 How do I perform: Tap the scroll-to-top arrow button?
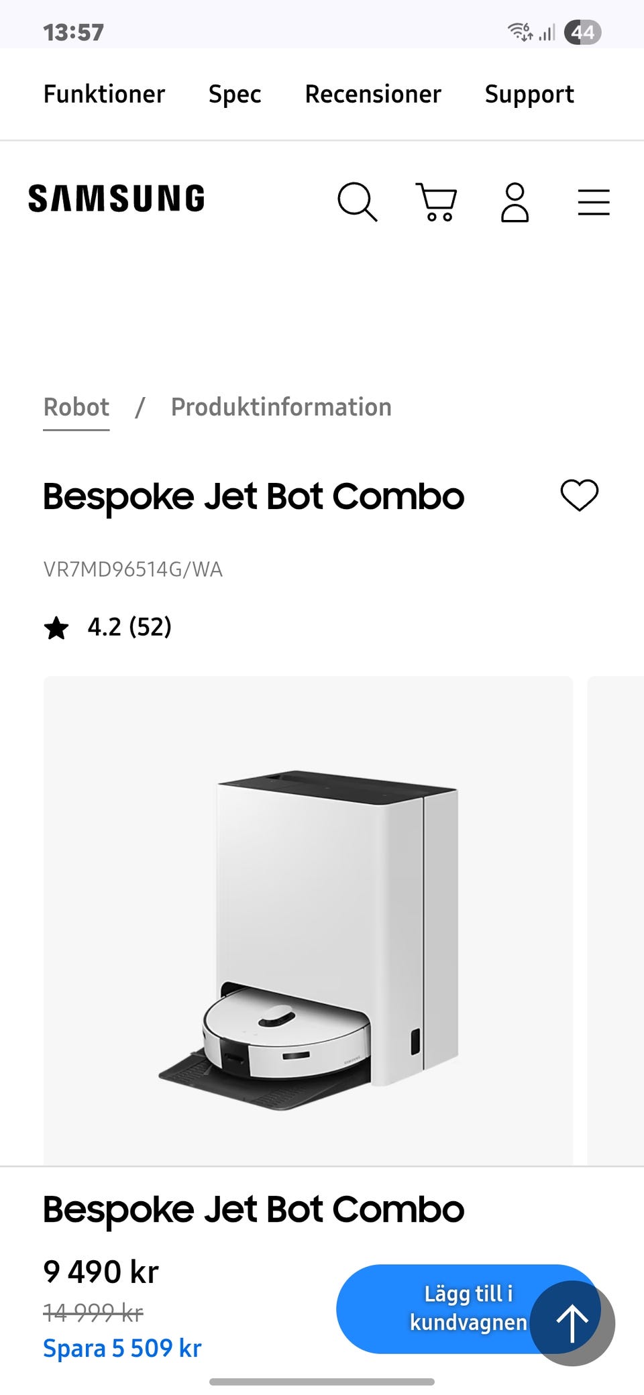pos(572,1323)
